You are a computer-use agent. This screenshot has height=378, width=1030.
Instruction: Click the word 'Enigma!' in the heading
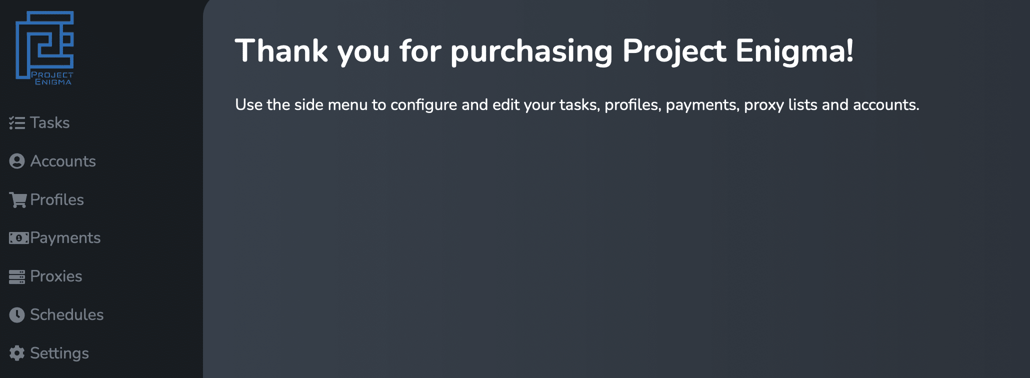click(794, 51)
